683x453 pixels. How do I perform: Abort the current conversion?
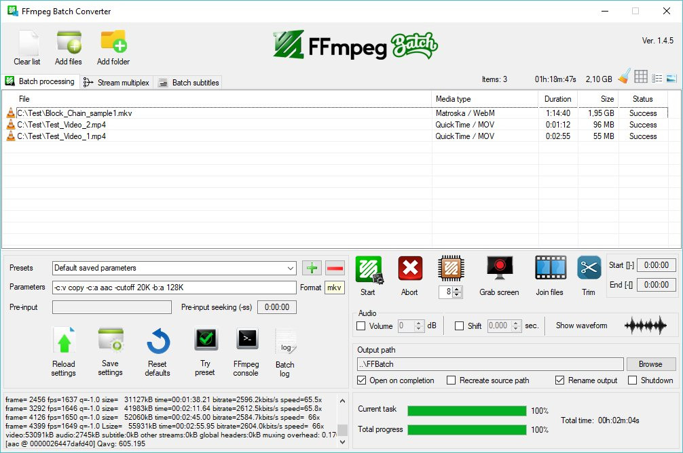[410, 269]
